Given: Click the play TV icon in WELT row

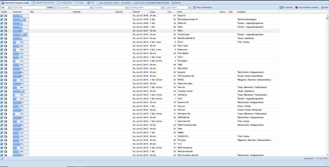Looking at the screenshot, I should click(5, 31).
